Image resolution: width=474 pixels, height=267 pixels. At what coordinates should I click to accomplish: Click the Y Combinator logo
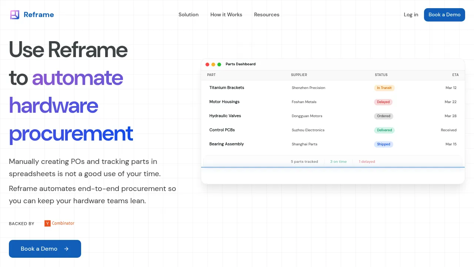pyautogui.click(x=59, y=223)
